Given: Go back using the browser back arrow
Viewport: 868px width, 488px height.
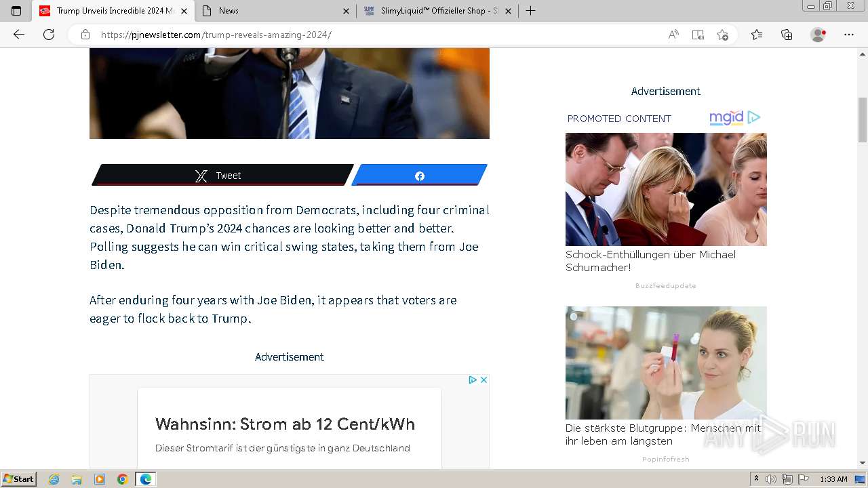Looking at the screenshot, I should (x=19, y=35).
